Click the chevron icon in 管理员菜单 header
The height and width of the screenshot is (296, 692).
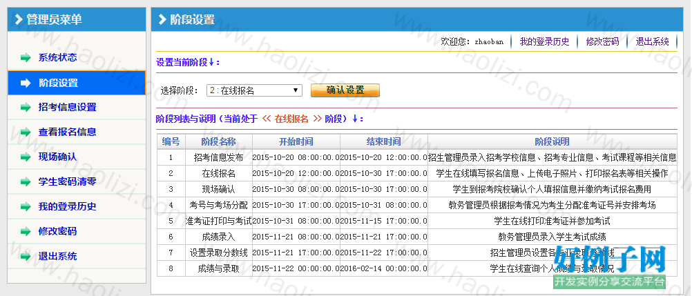[19, 19]
